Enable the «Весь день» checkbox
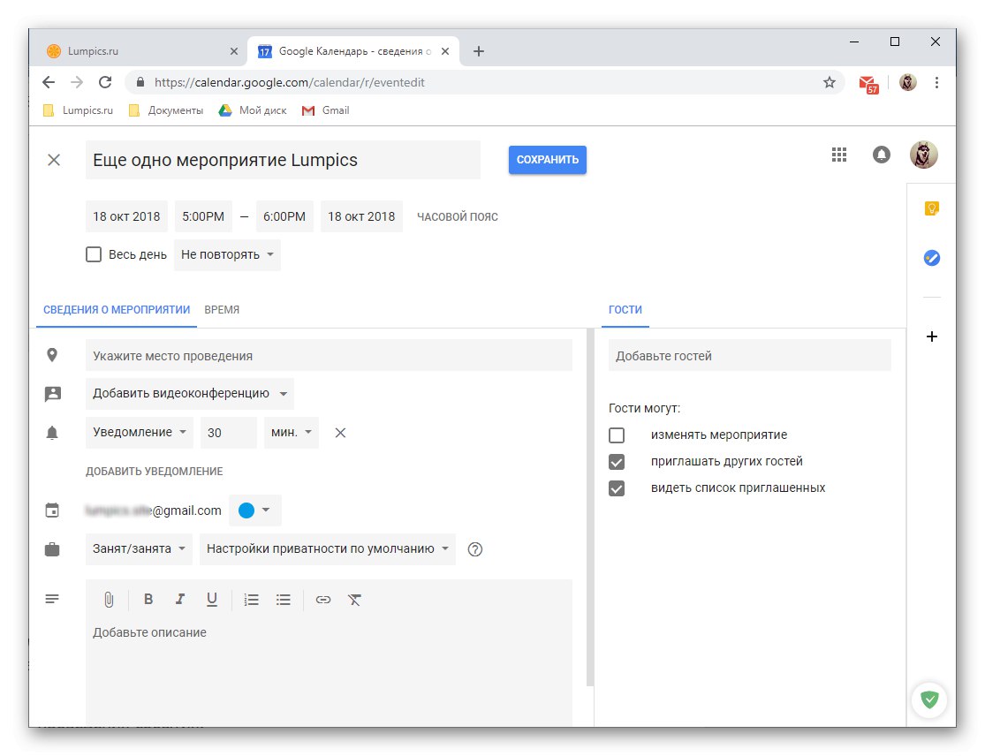Image resolution: width=985 pixels, height=756 pixels. pyautogui.click(x=94, y=253)
